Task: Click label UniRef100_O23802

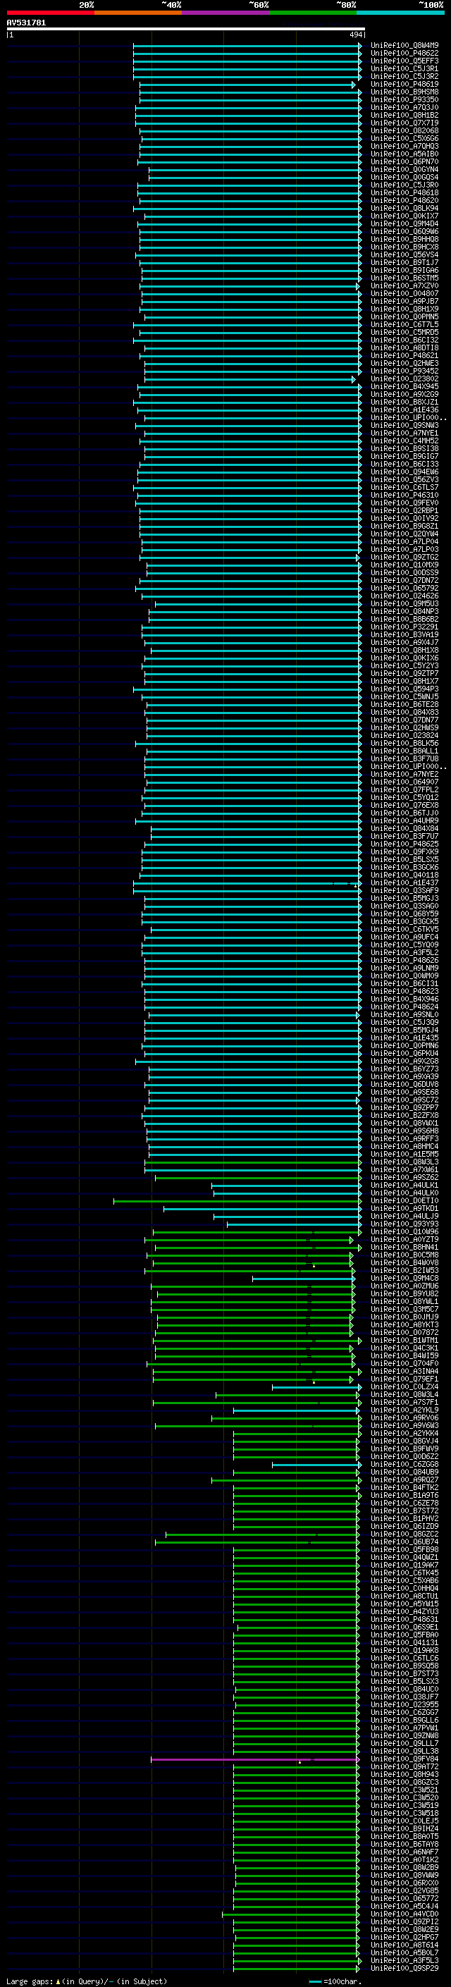Action: (404, 379)
